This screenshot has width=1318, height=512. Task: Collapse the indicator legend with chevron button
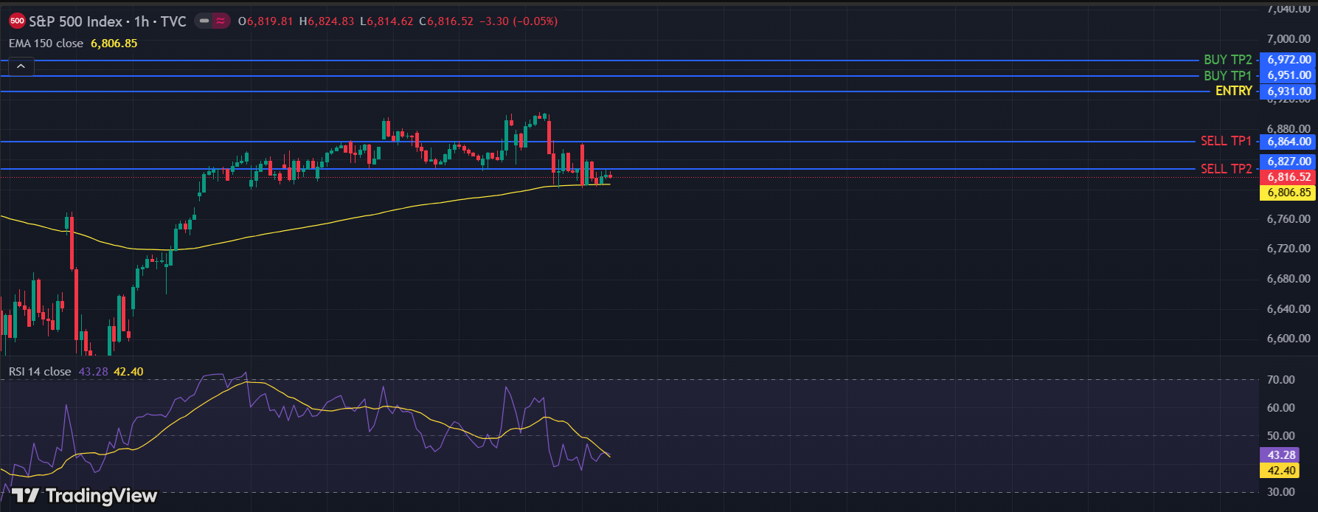tap(21, 67)
